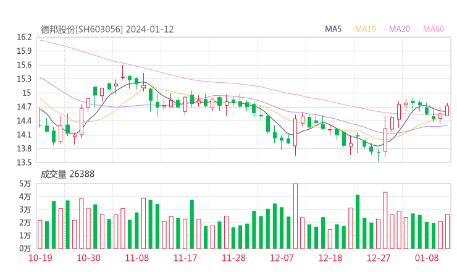
Task: Click the 3万 volume axis label
Action: [x=25, y=210]
